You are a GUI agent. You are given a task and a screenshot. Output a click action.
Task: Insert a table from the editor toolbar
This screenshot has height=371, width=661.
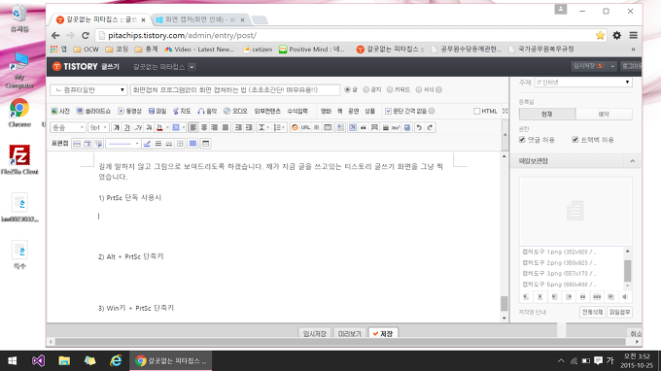point(328,127)
